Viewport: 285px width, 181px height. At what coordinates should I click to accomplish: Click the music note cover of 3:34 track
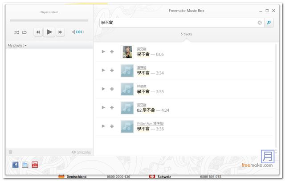click(127, 71)
